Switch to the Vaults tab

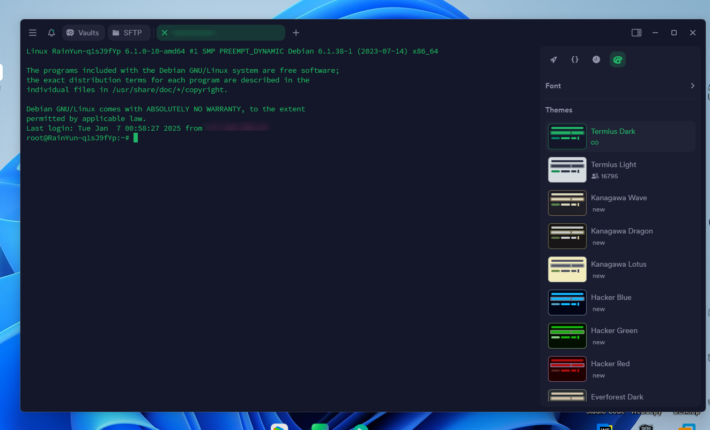pyautogui.click(x=83, y=33)
